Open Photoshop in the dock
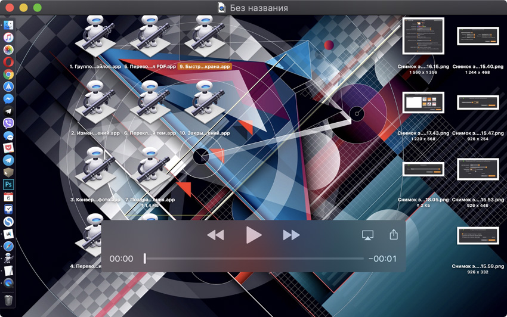507x317 pixels. coord(8,185)
